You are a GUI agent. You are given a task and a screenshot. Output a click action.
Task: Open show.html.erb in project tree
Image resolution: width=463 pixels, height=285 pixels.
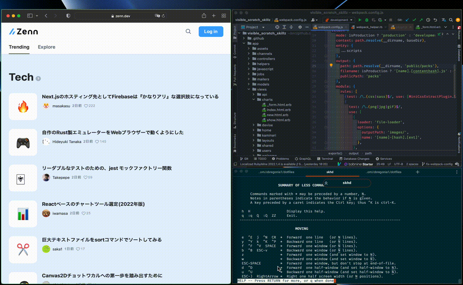(276, 120)
